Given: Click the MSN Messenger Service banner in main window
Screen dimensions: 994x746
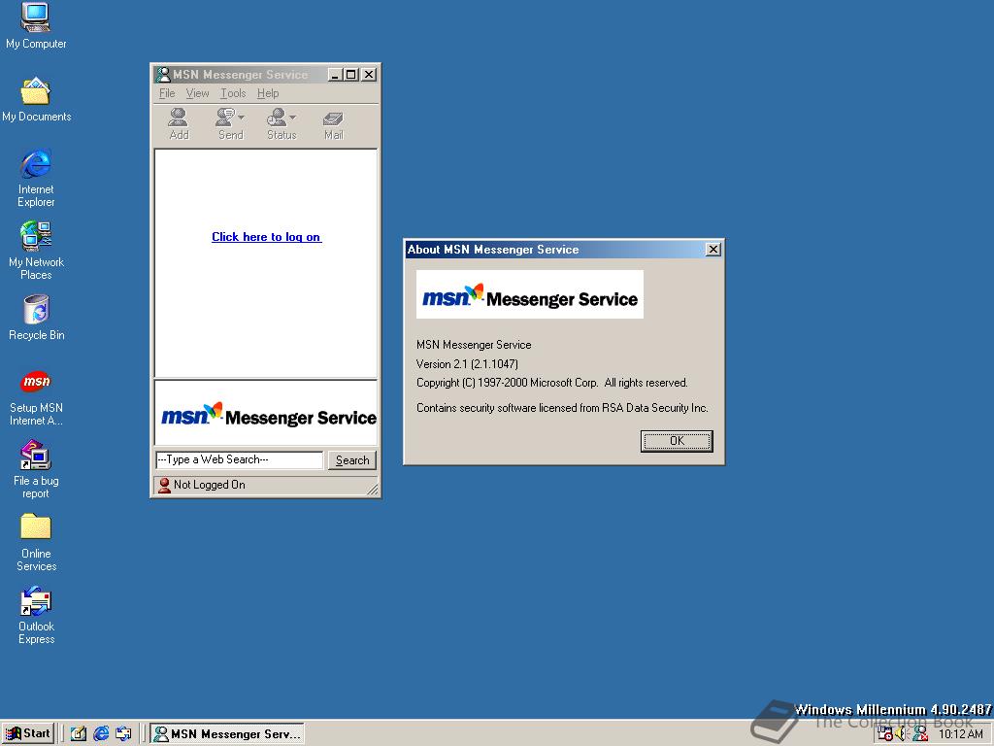Looking at the screenshot, I should [x=266, y=413].
